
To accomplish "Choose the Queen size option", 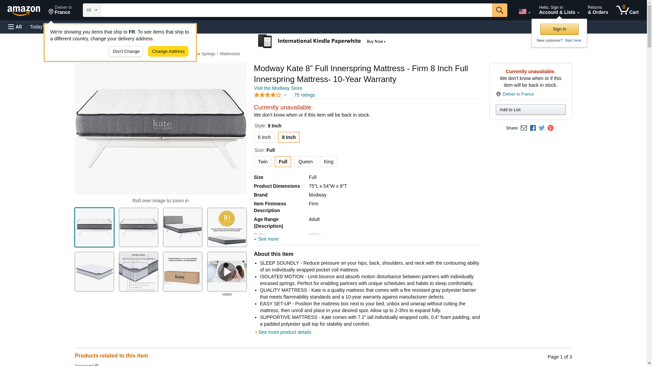I will (x=305, y=162).
